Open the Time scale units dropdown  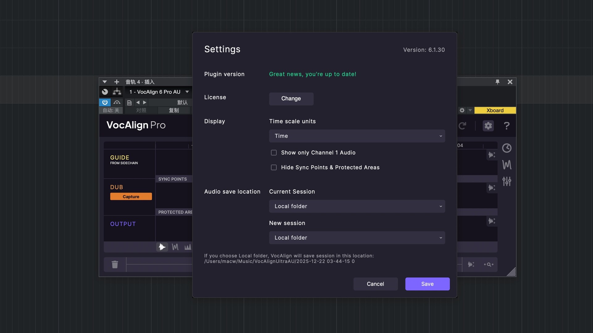coord(357,136)
